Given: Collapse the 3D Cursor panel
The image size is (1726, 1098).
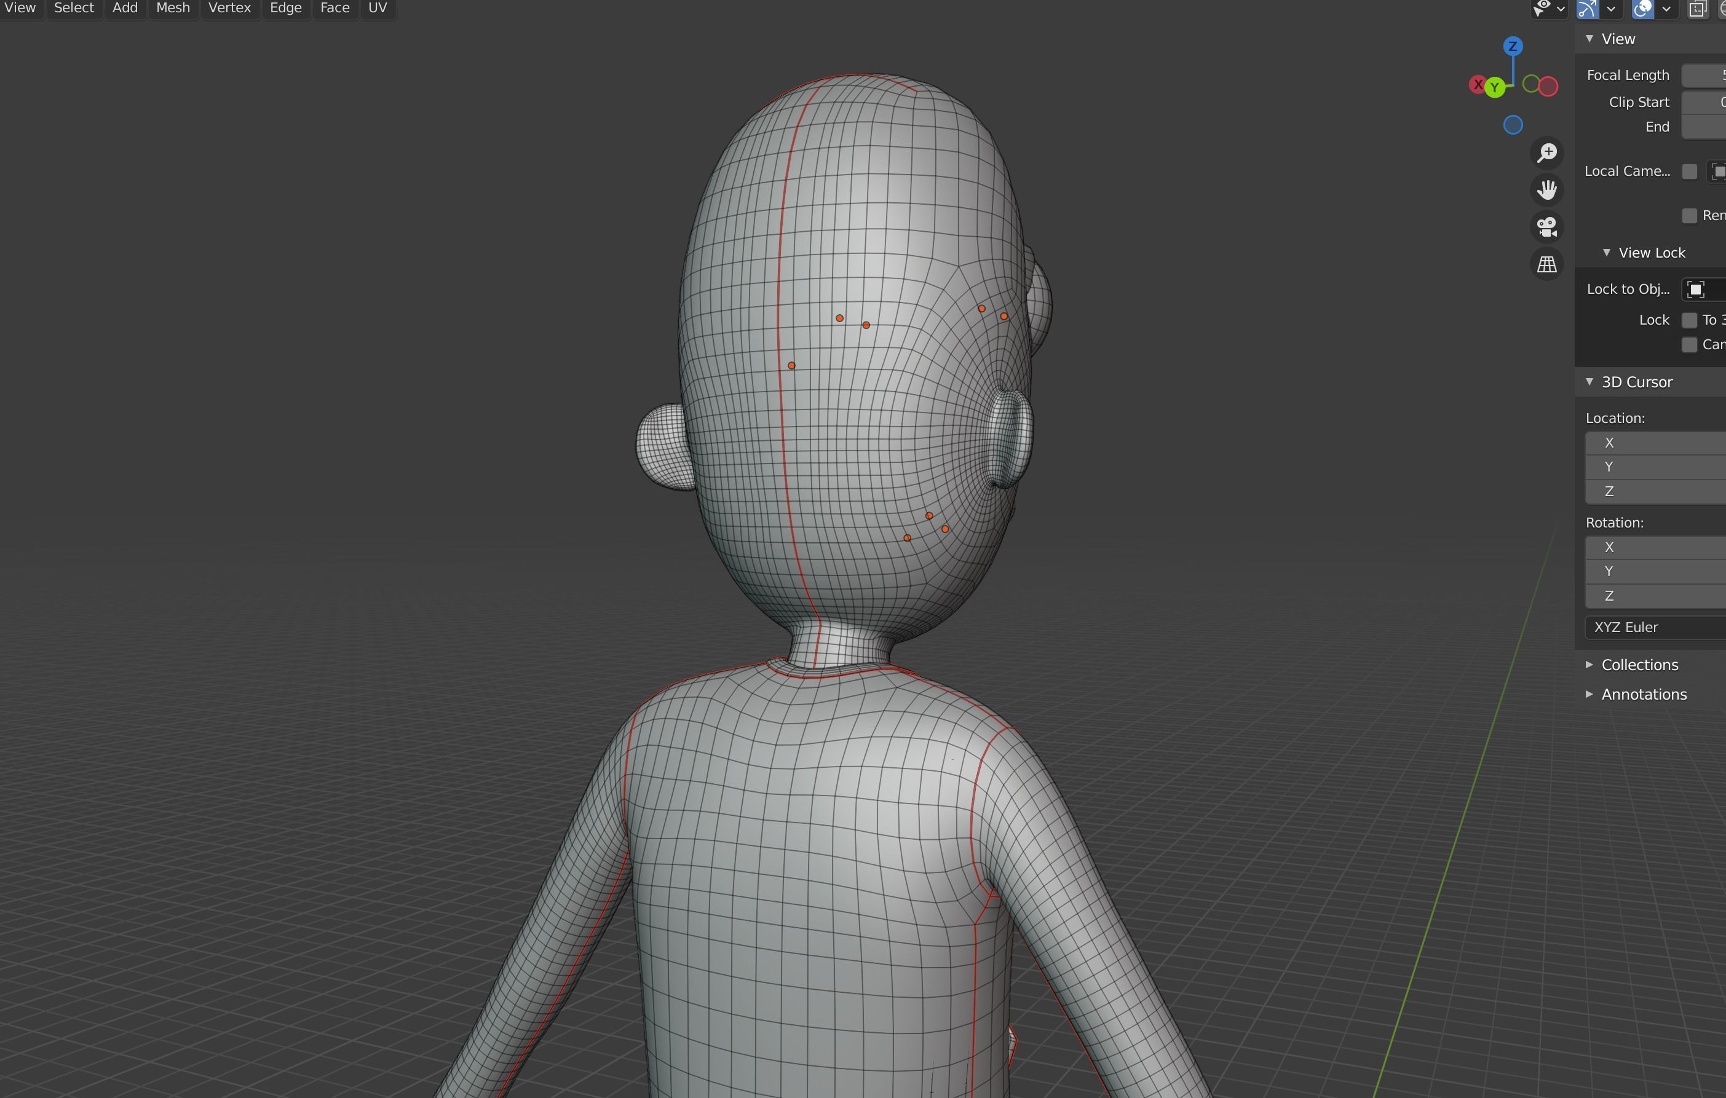Looking at the screenshot, I should tap(1589, 382).
